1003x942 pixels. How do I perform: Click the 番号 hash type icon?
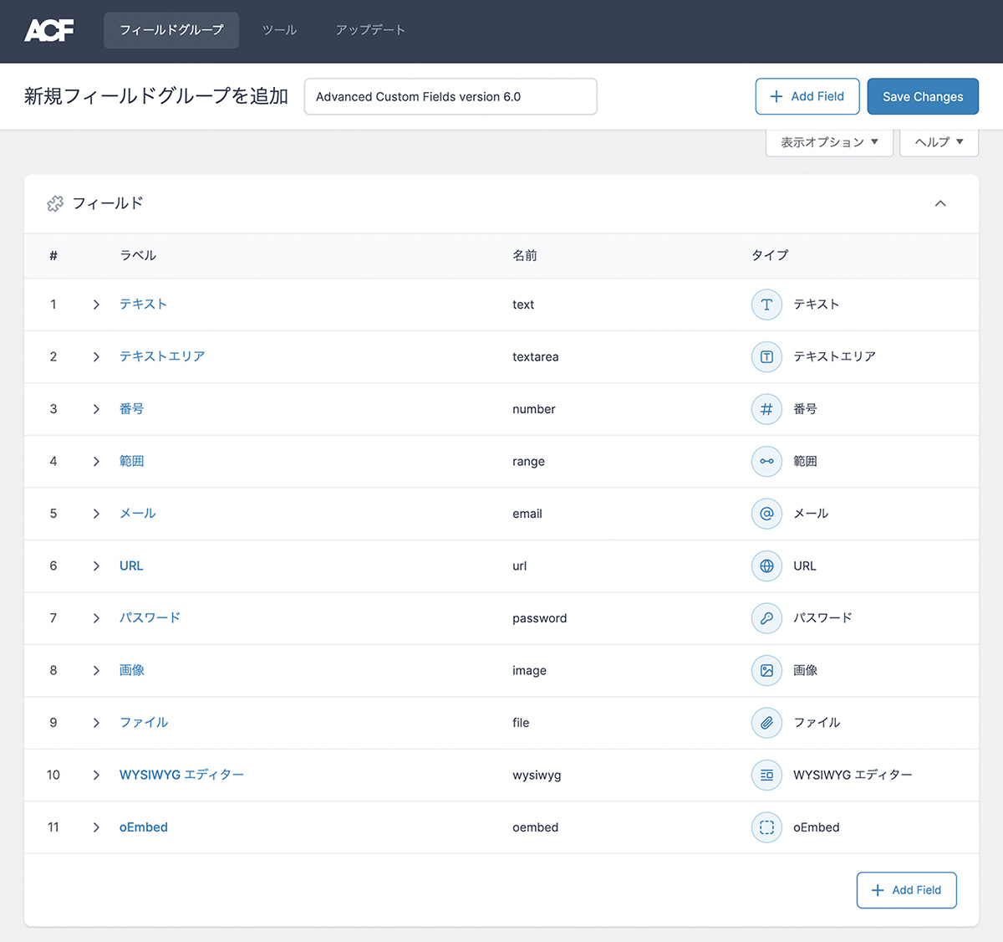(x=766, y=409)
